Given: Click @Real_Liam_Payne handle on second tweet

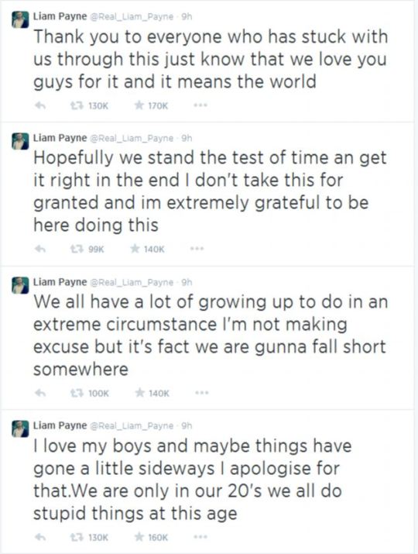Looking at the screenshot, I should tap(132, 138).
